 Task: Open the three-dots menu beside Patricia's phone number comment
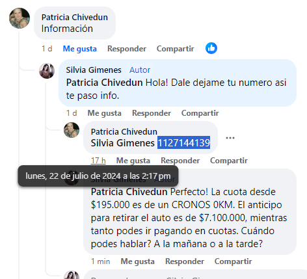point(230,138)
